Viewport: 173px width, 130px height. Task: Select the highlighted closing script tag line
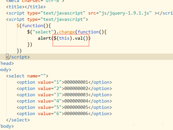(86, 57)
